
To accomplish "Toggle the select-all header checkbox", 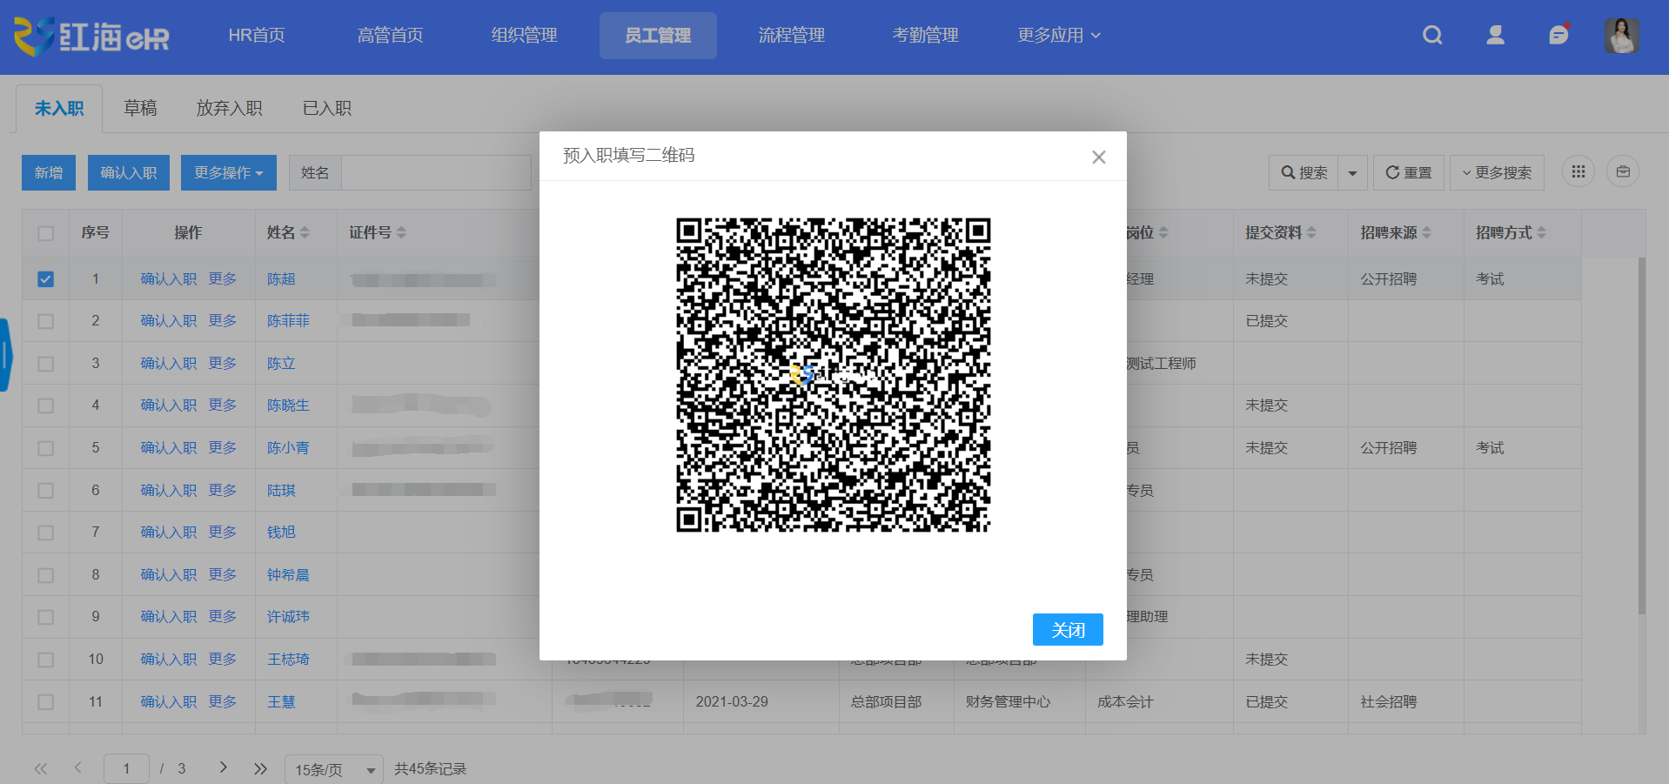I will [x=46, y=233].
